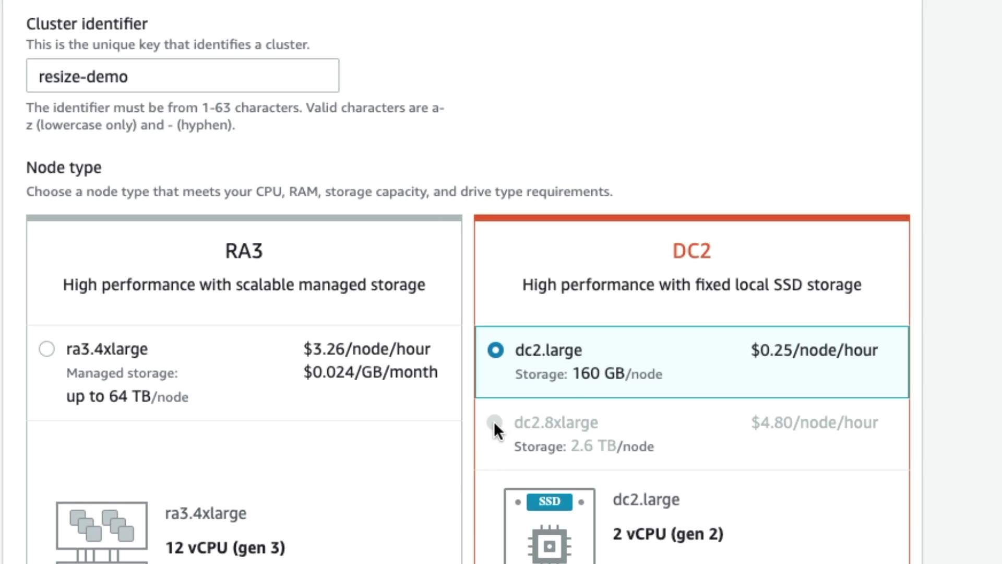Viewport: 1002px width, 564px height.
Task: Select the dc2.8xlarge radio button
Action: pos(494,422)
